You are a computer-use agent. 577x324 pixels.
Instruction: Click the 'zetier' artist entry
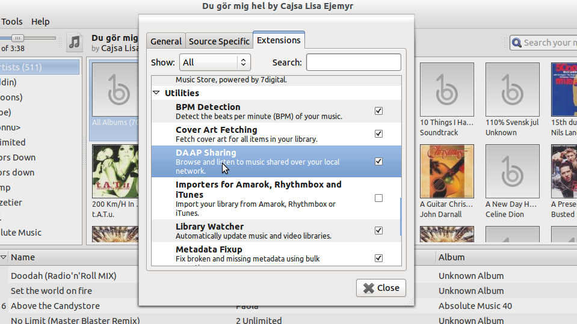(x=11, y=203)
